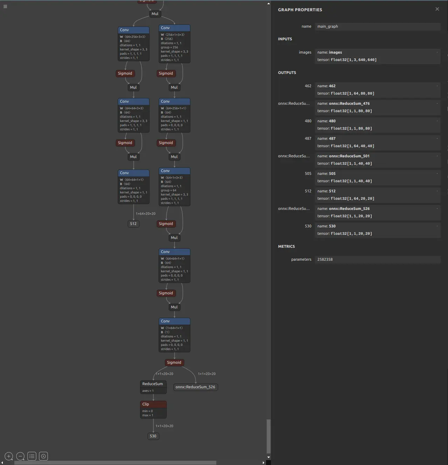Open the hamburger menu at top left
Viewport: 448px width, 465px height.
5,6
